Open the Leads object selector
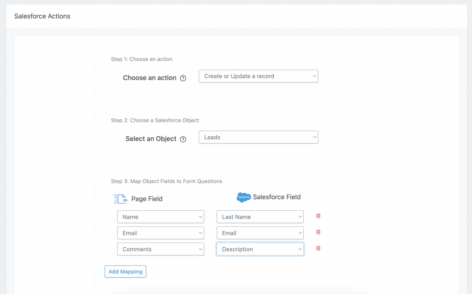The height and width of the screenshot is (294, 472). tap(258, 137)
